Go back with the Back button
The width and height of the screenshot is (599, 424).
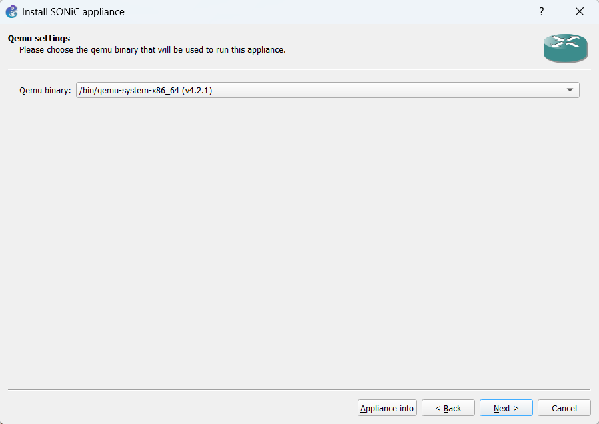tap(448, 408)
